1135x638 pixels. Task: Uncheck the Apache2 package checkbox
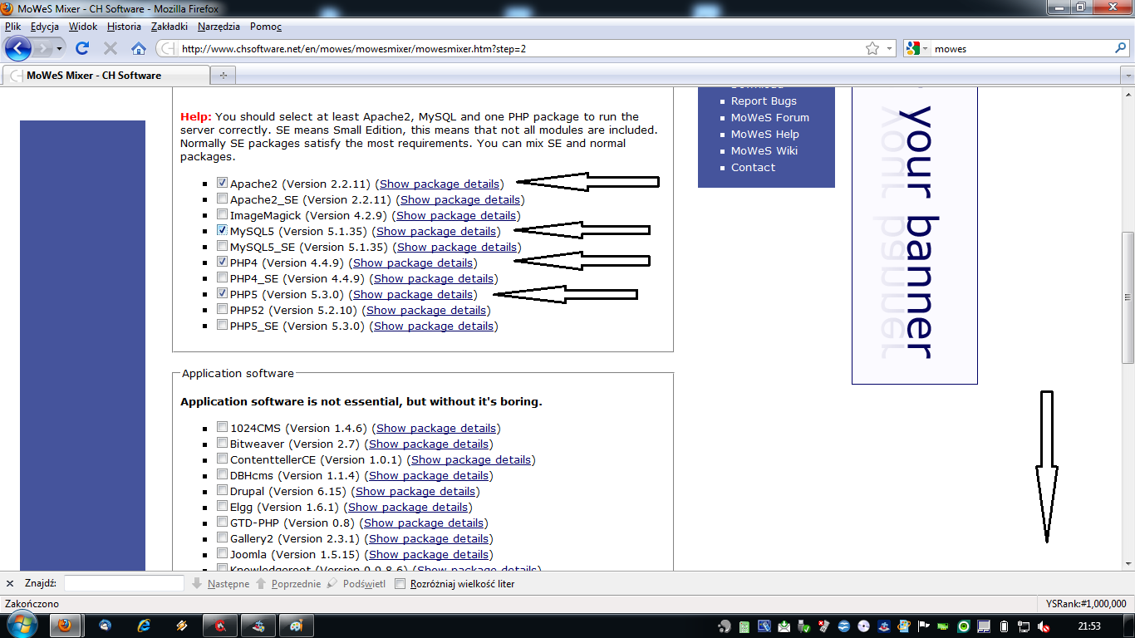tap(222, 183)
